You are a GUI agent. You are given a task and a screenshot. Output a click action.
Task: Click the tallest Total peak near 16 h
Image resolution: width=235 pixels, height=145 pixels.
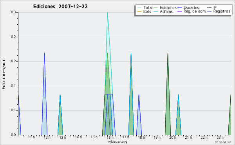coord(107,13)
